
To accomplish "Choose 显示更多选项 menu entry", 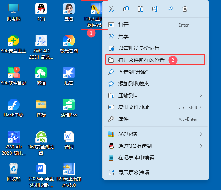I will (x=155, y=173).
